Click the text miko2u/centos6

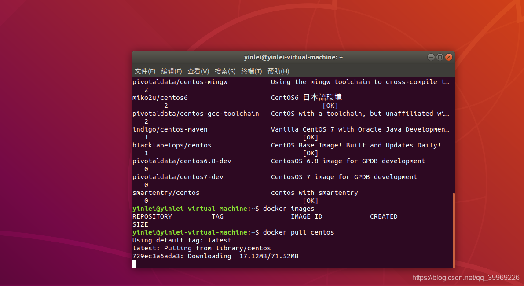tap(160, 98)
